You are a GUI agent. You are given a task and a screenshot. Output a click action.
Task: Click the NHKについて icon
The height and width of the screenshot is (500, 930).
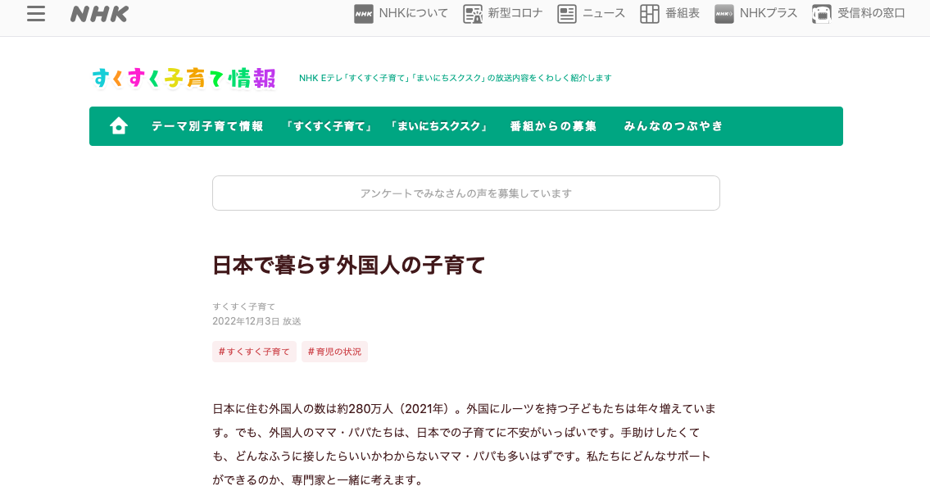[x=364, y=14]
